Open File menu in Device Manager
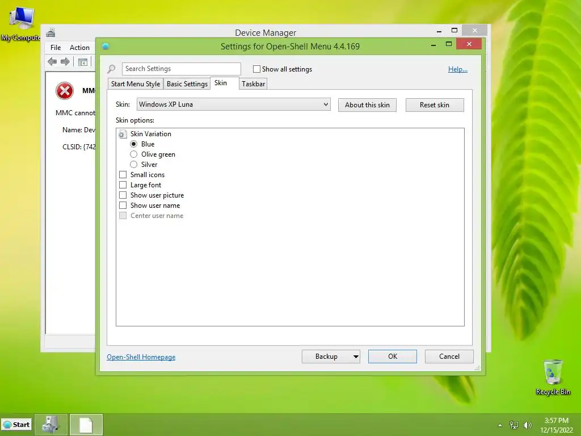Screen dimensions: 581x436 [x=56, y=48]
